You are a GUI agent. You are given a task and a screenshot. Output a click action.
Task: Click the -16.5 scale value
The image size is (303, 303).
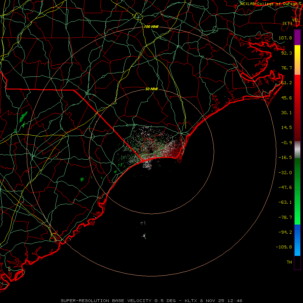(x=285, y=158)
